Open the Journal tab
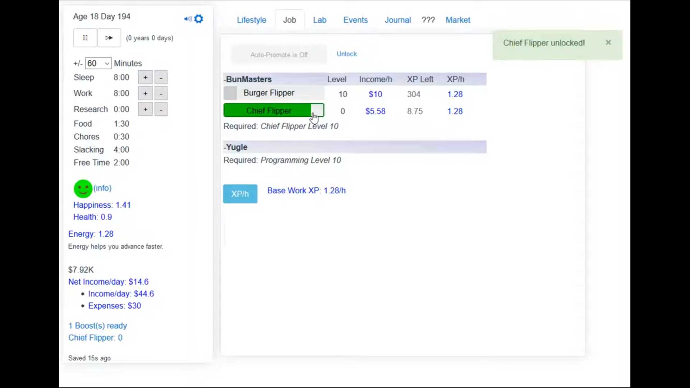The height and width of the screenshot is (388, 690). pyautogui.click(x=398, y=20)
